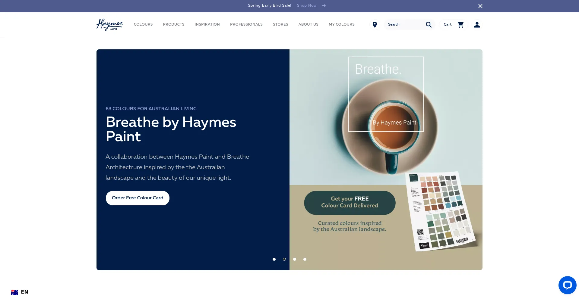Click the Australian flag language icon
Viewport: 579px width, 299px height.
(x=14, y=292)
